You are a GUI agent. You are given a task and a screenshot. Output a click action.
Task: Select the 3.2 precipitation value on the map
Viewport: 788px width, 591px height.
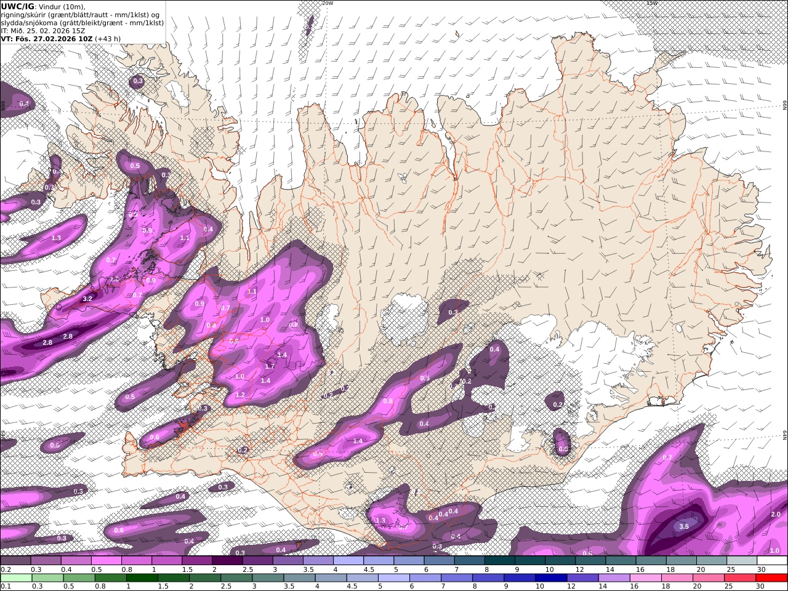click(x=87, y=299)
